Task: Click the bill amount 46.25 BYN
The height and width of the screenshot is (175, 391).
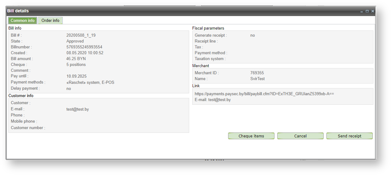Action: click(x=76, y=59)
